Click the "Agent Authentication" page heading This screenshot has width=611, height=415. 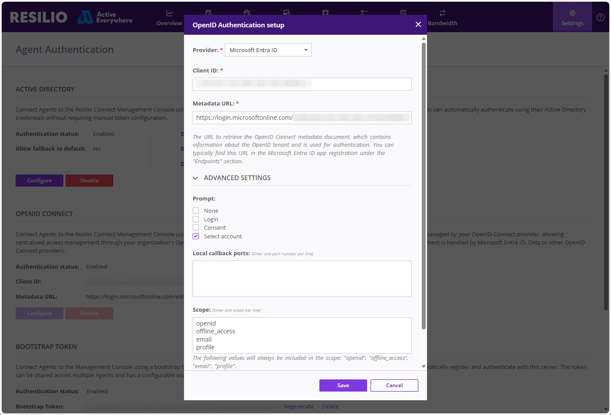pos(65,50)
